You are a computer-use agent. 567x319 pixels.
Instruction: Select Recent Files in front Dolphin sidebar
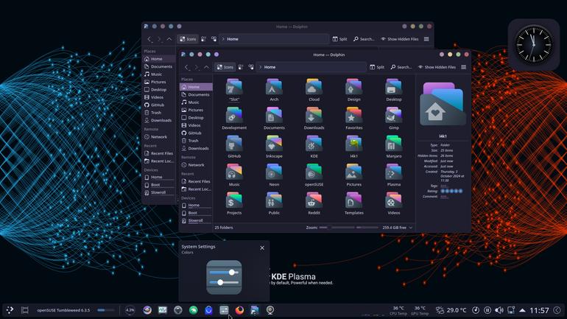click(196, 181)
